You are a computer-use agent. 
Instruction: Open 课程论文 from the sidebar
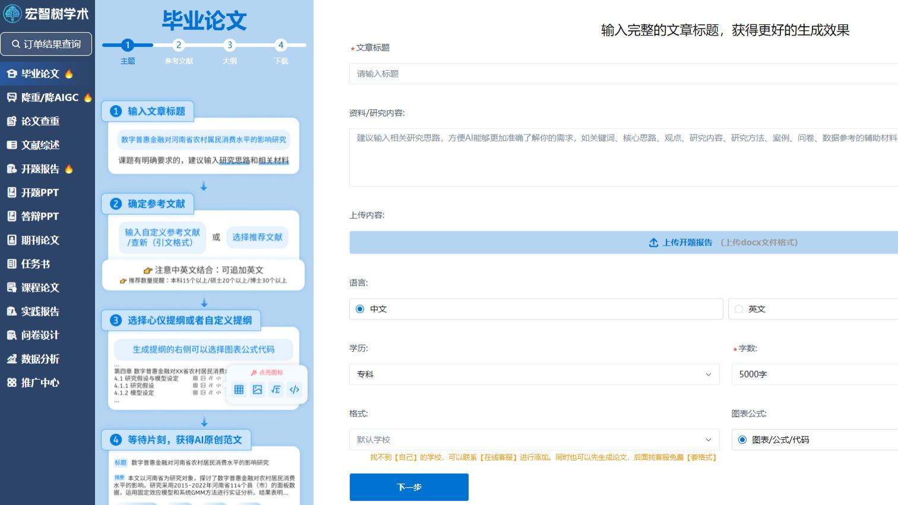[x=40, y=288]
